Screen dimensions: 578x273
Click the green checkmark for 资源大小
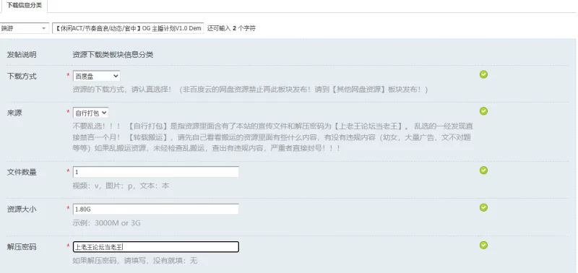(x=483, y=207)
